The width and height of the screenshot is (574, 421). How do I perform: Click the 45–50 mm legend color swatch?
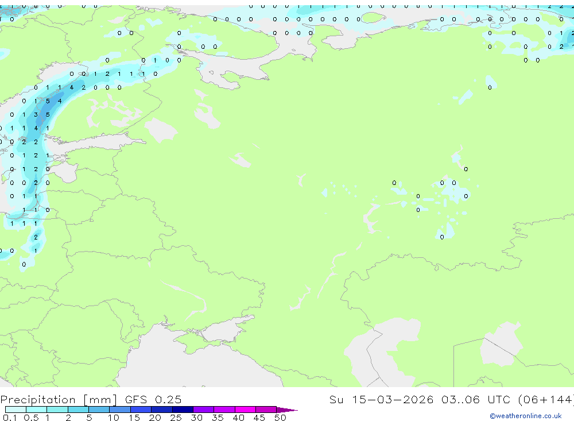pyautogui.click(x=266, y=410)
